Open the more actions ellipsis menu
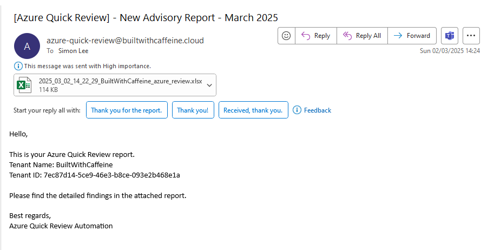The image size is (494, 250). (x=471, y=36)
